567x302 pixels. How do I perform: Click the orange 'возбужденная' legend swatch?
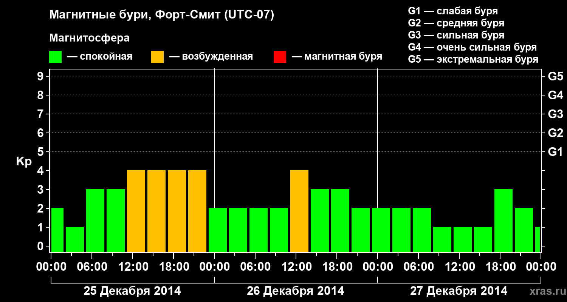coord(158,57)
